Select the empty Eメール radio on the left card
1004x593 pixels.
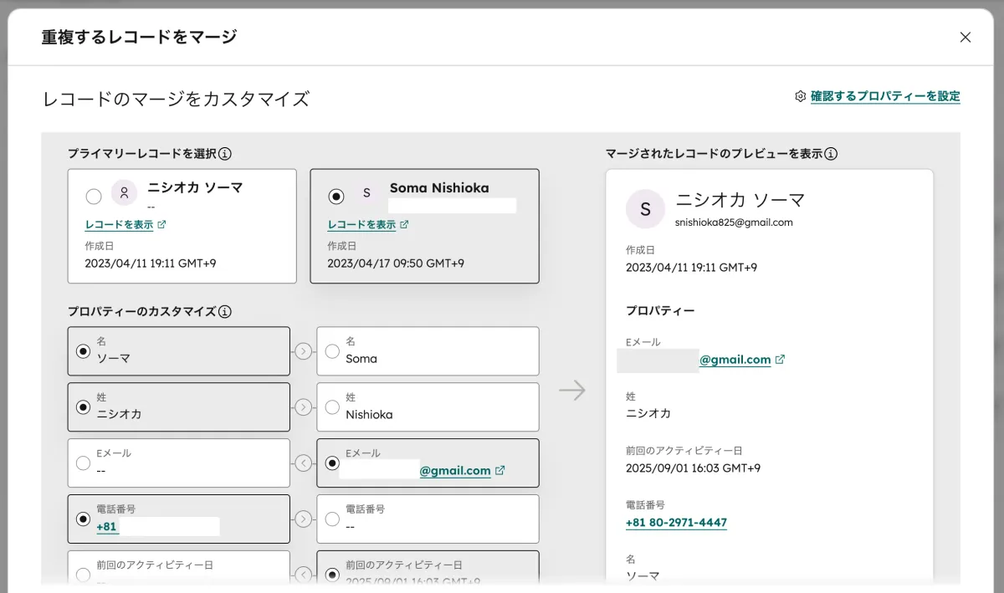pos(84,463)
